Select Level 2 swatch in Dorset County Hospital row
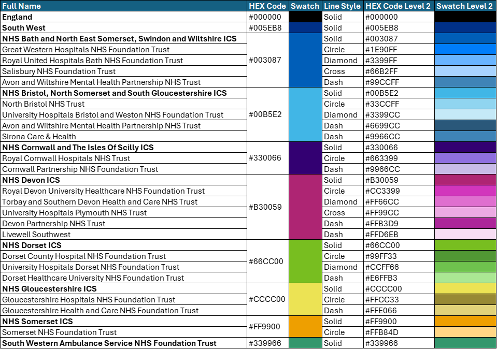Viewport: 497px width, 349px height. 465,256
